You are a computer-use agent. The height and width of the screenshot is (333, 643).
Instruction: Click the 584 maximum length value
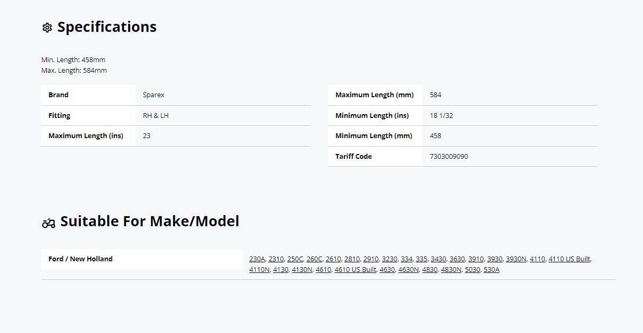pos(436,95)
